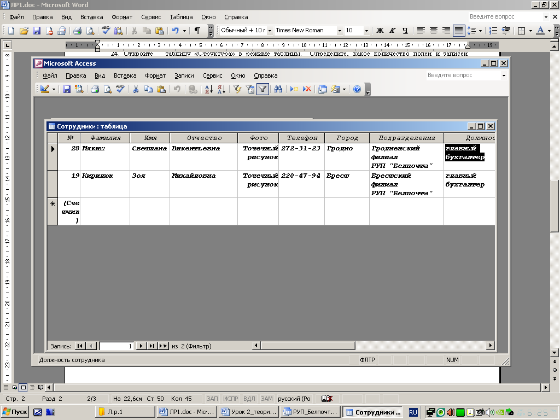Toggle Underline (Ч) formatting in Word
The width and height of the screenshot is (560, 420).
click(x=405, y=31)
